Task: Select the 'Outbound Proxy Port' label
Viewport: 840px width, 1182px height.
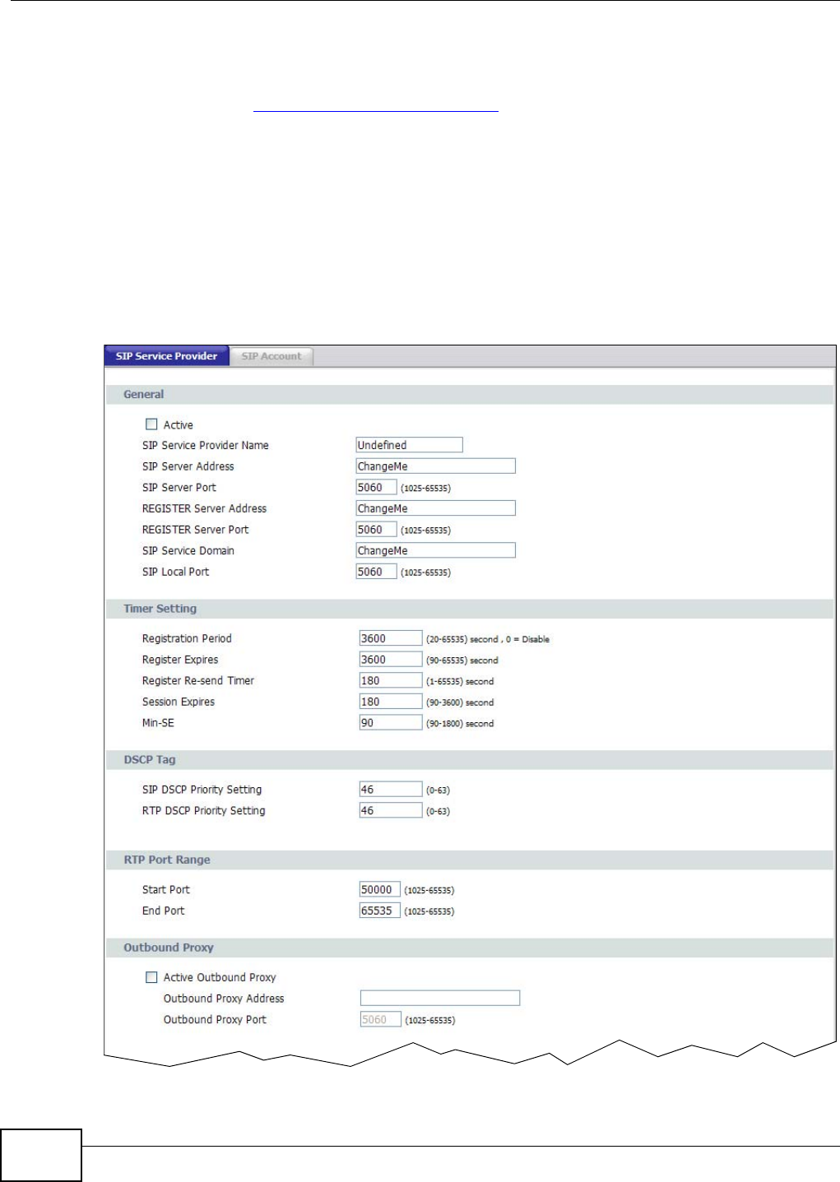Action: [x=215, y=1019]
